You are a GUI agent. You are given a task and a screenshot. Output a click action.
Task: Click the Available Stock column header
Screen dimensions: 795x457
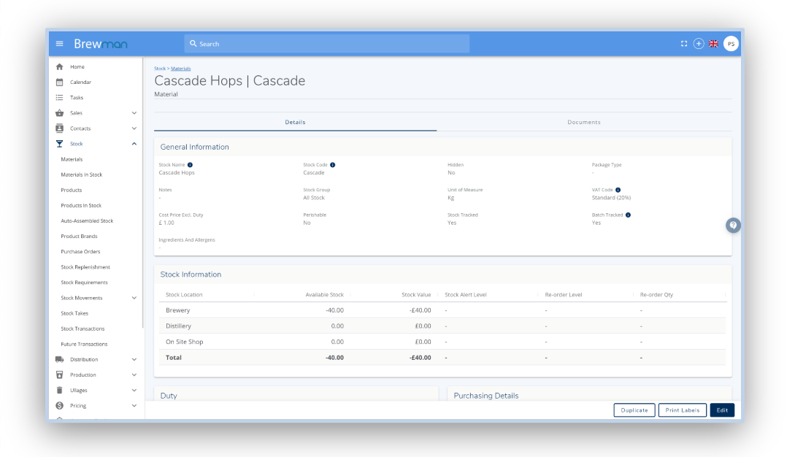(324, 295)
